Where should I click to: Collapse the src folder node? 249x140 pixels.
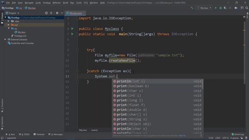tap(9, 28)
